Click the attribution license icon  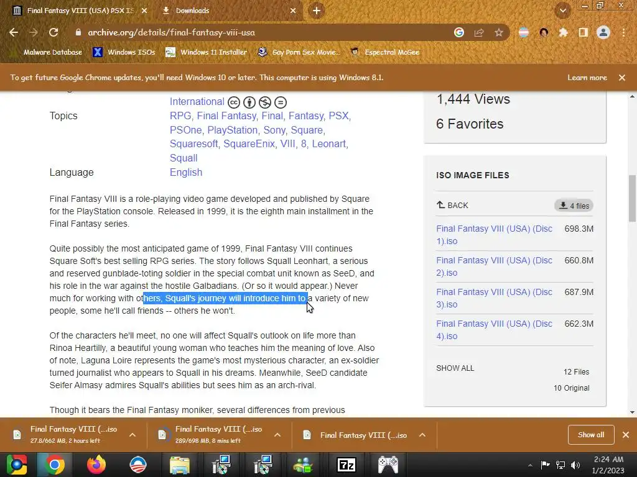(249, 102)
